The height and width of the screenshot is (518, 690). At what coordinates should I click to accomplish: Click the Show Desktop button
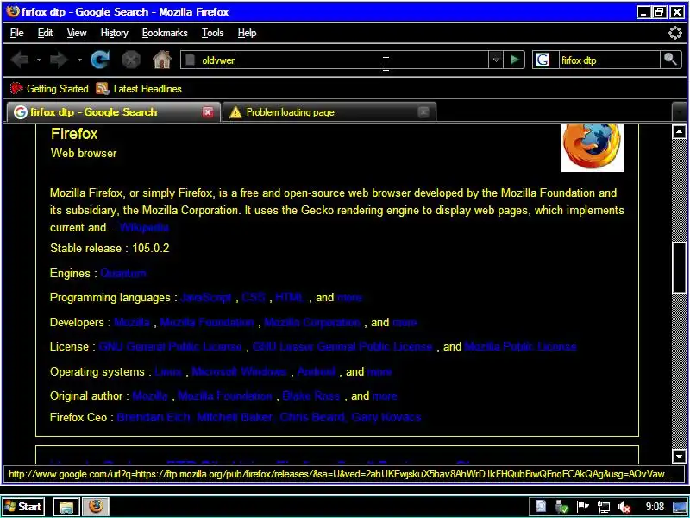[680, 507]
